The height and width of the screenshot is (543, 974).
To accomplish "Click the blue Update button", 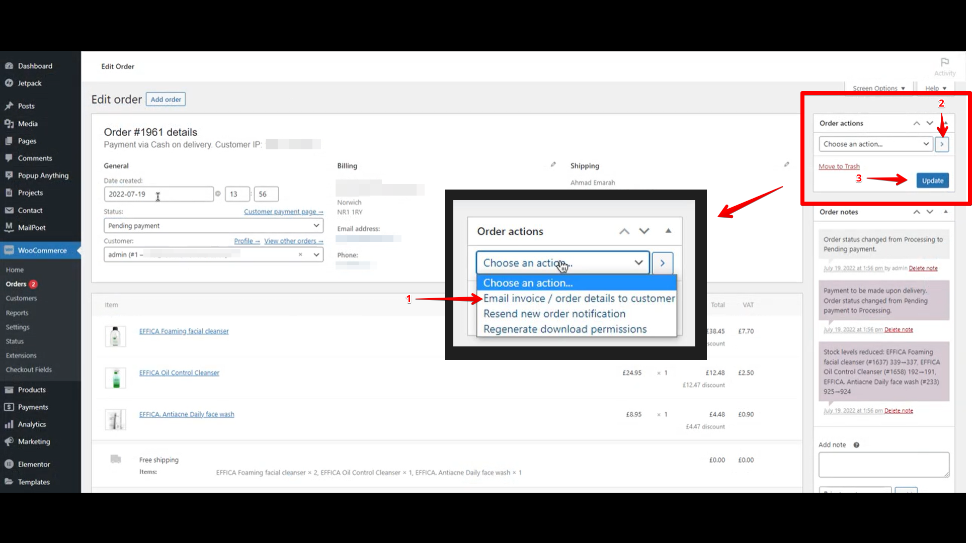I will tap(932, 180).
